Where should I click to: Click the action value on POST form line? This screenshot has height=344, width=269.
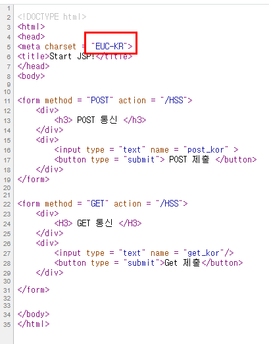[174, 100]
